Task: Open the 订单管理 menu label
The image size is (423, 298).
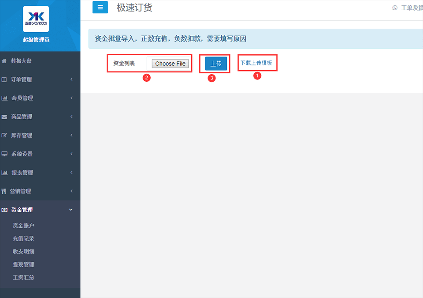Action: (21, 79)
